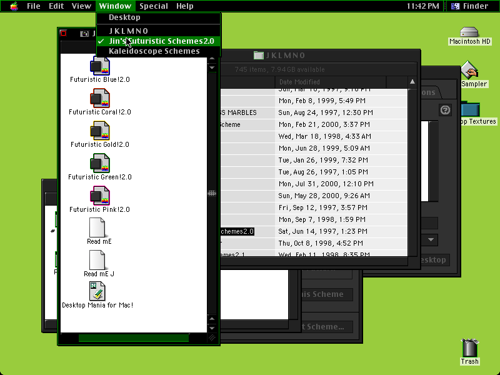Click the JKLMNO window title bar text

pyautogui.click(x=286, y=56)
